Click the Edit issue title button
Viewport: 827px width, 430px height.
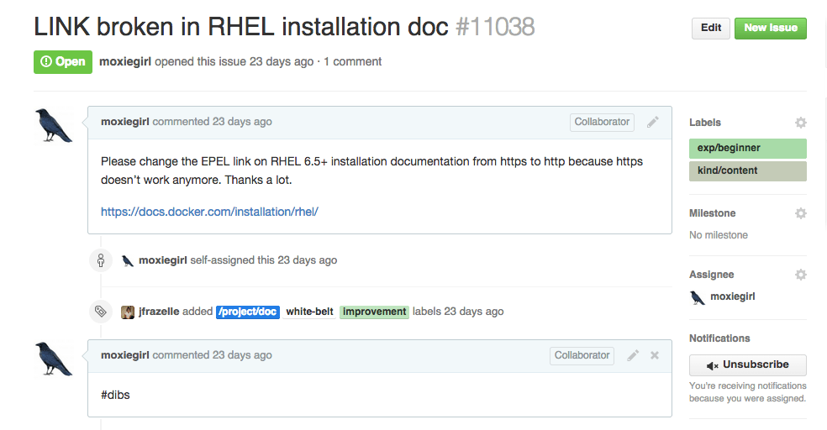click(x=710, y=28)
